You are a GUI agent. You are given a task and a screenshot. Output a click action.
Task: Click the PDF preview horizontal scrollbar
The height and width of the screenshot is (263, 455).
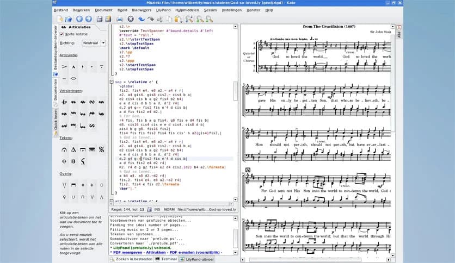316,260
